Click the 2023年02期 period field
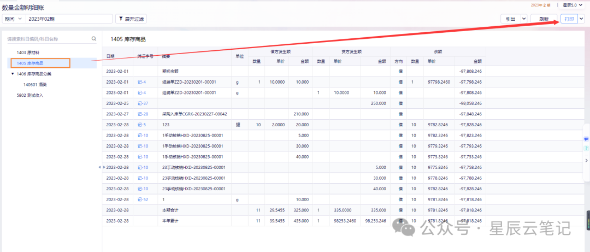590x252 pixels. coord(69,19)
